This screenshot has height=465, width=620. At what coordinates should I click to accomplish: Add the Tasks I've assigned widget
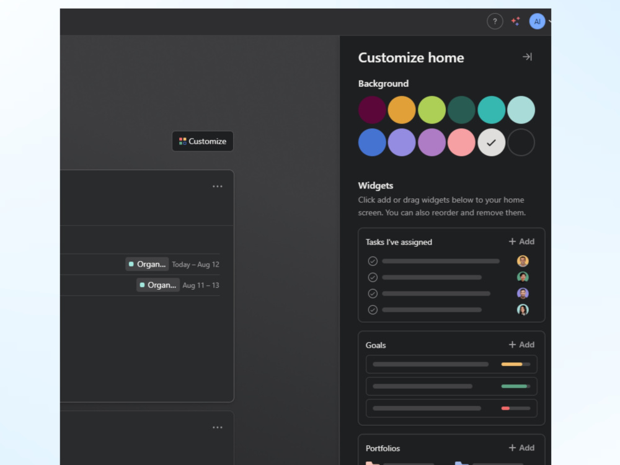[x=521, y=242]
